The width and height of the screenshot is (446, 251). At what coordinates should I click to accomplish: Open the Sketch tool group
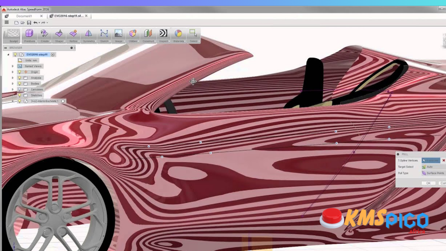(104, 36)
